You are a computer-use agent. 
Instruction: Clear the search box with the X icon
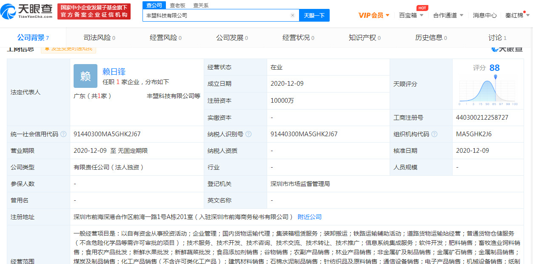(292, 15)
